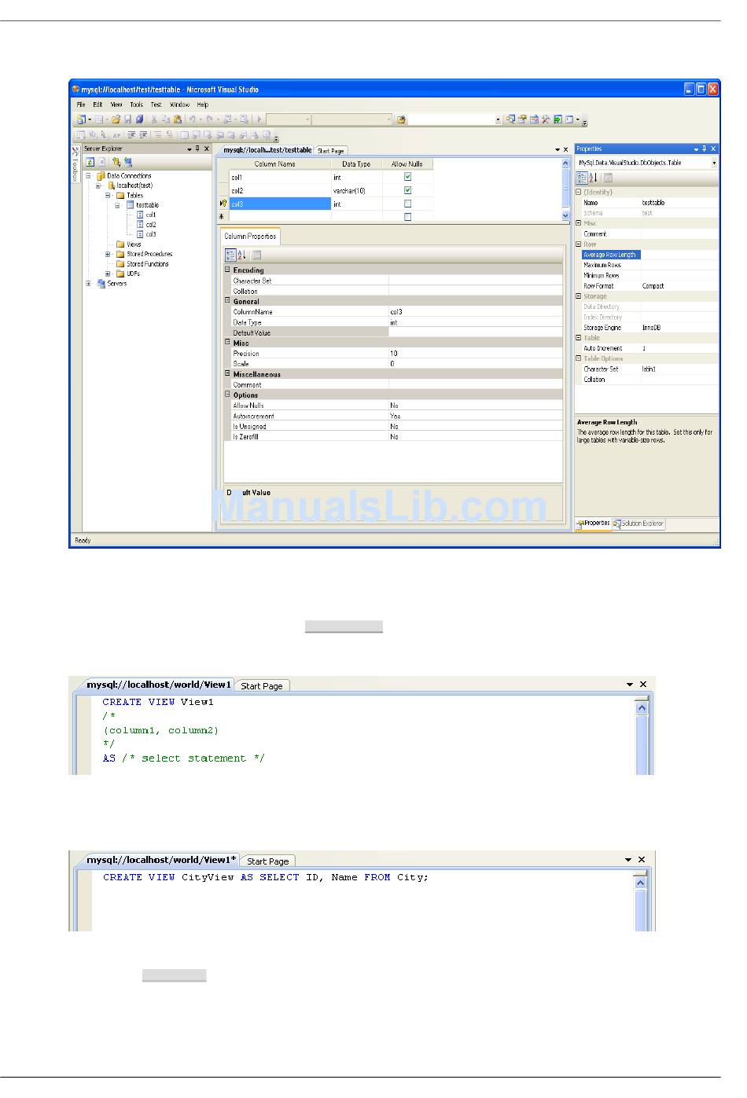This screenshot has width=747, height=1098.
Task: Collapse the Data Connections tree node
Action: coord(89,175)
